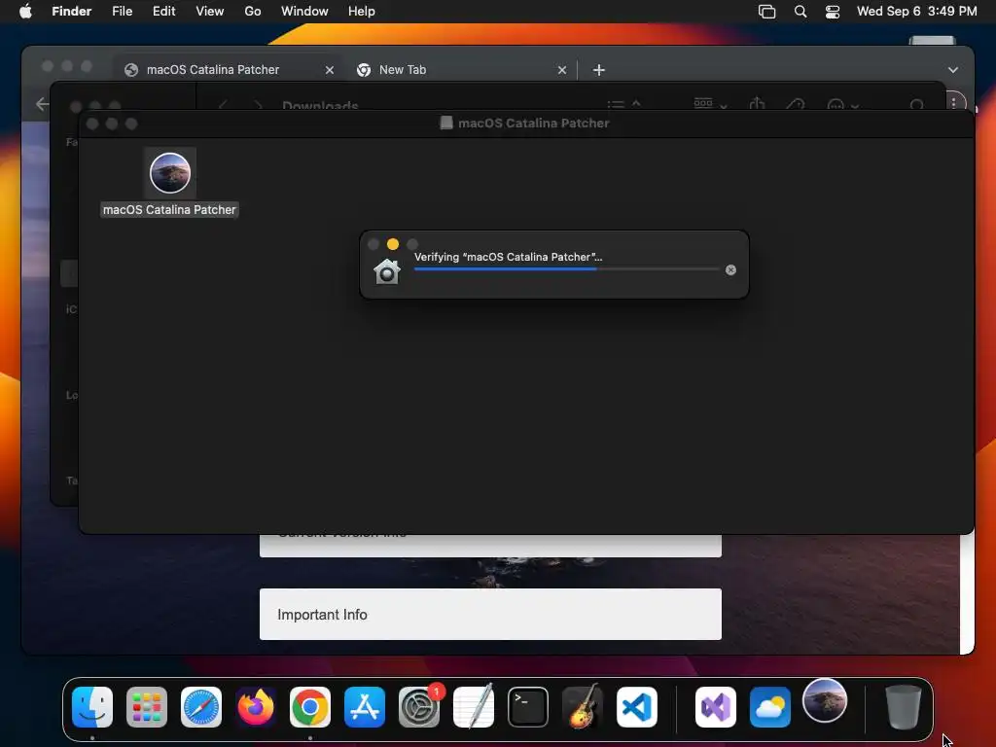Open the Help menu
Image resolution: width=996 pixels, height=747 pixels.
pyautogui.click(x=362, y=11)
